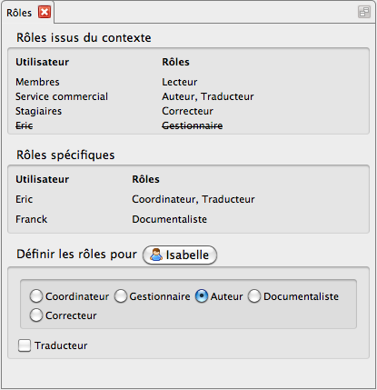Select the Coordinateur radio button

pos(36,296)
